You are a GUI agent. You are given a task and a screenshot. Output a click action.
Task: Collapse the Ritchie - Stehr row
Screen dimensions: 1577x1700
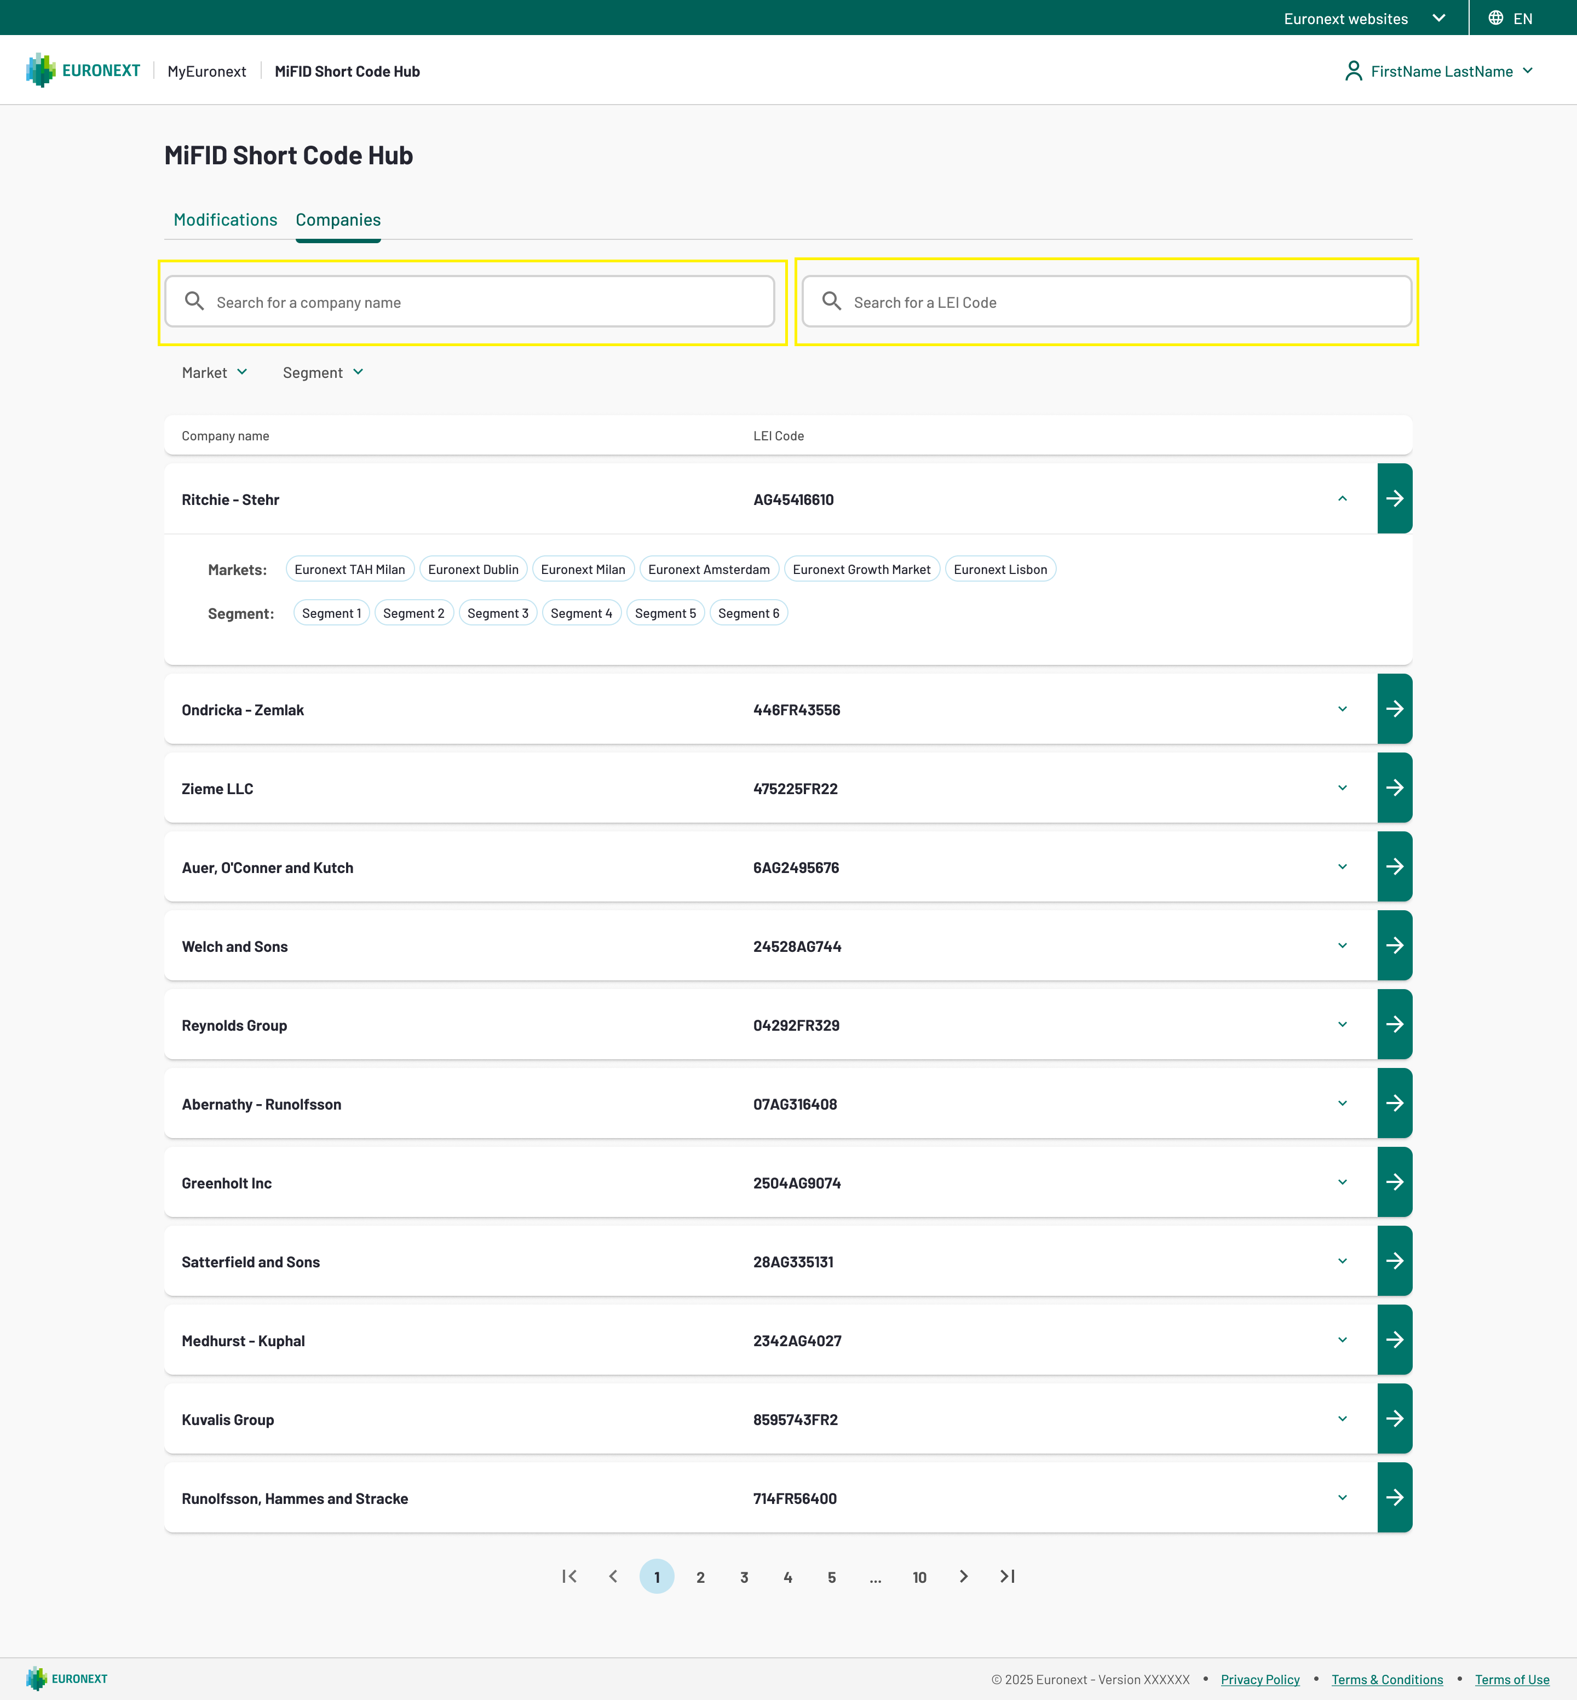(1342, 498)
